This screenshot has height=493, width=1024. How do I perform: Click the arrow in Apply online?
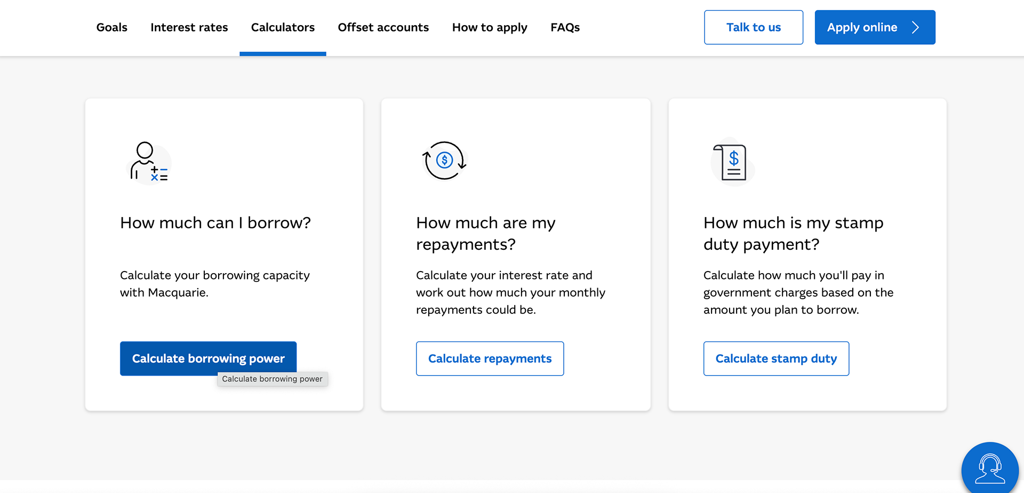(916, 27)
